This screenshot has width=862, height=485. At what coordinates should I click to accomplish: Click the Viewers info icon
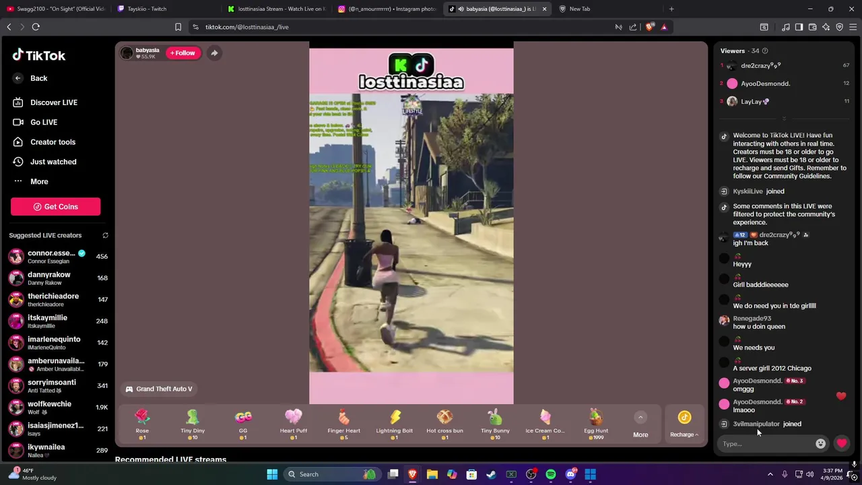click(x=764, y=51)
